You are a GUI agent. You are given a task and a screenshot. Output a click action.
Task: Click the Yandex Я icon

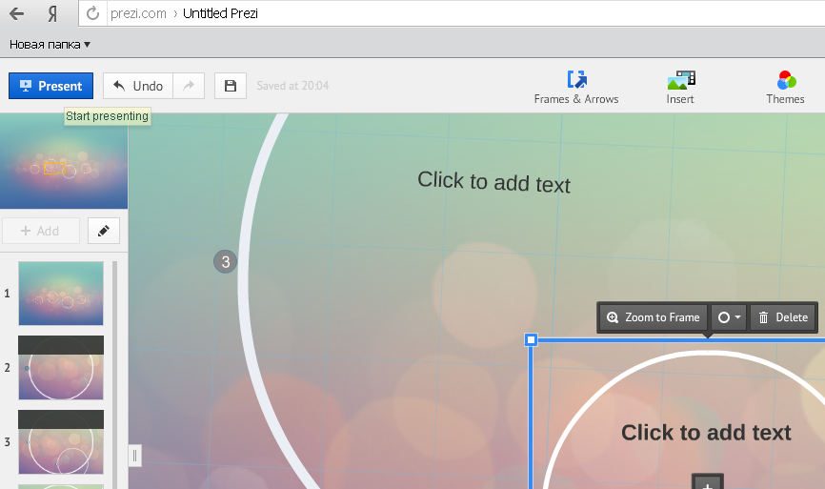click(52, 13)
